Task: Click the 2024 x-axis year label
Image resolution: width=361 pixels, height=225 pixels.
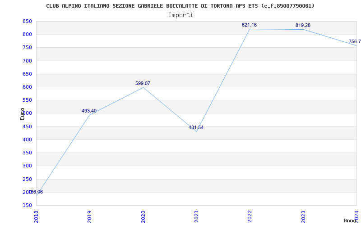Action: [x=356, y=216]
